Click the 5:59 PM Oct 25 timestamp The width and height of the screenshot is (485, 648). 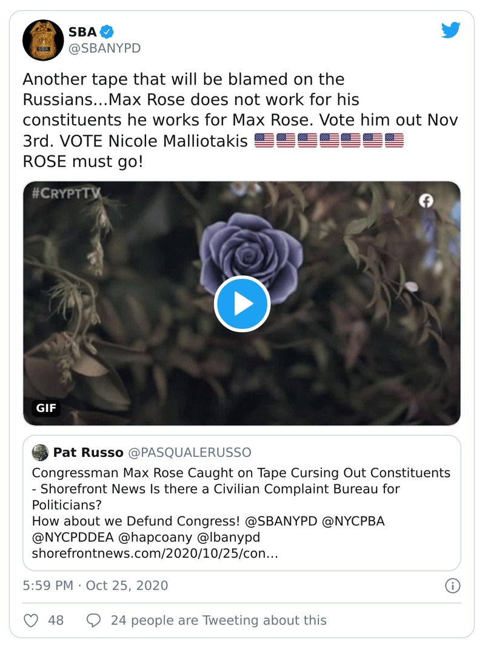[95, 586]
